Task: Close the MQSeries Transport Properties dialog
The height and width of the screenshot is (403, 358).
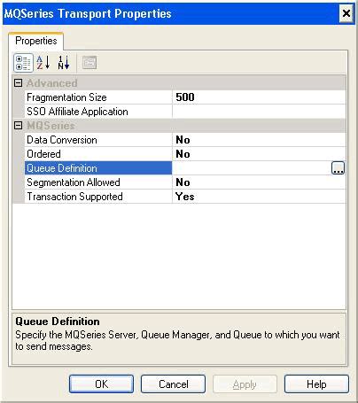Action: click(346, 13)
